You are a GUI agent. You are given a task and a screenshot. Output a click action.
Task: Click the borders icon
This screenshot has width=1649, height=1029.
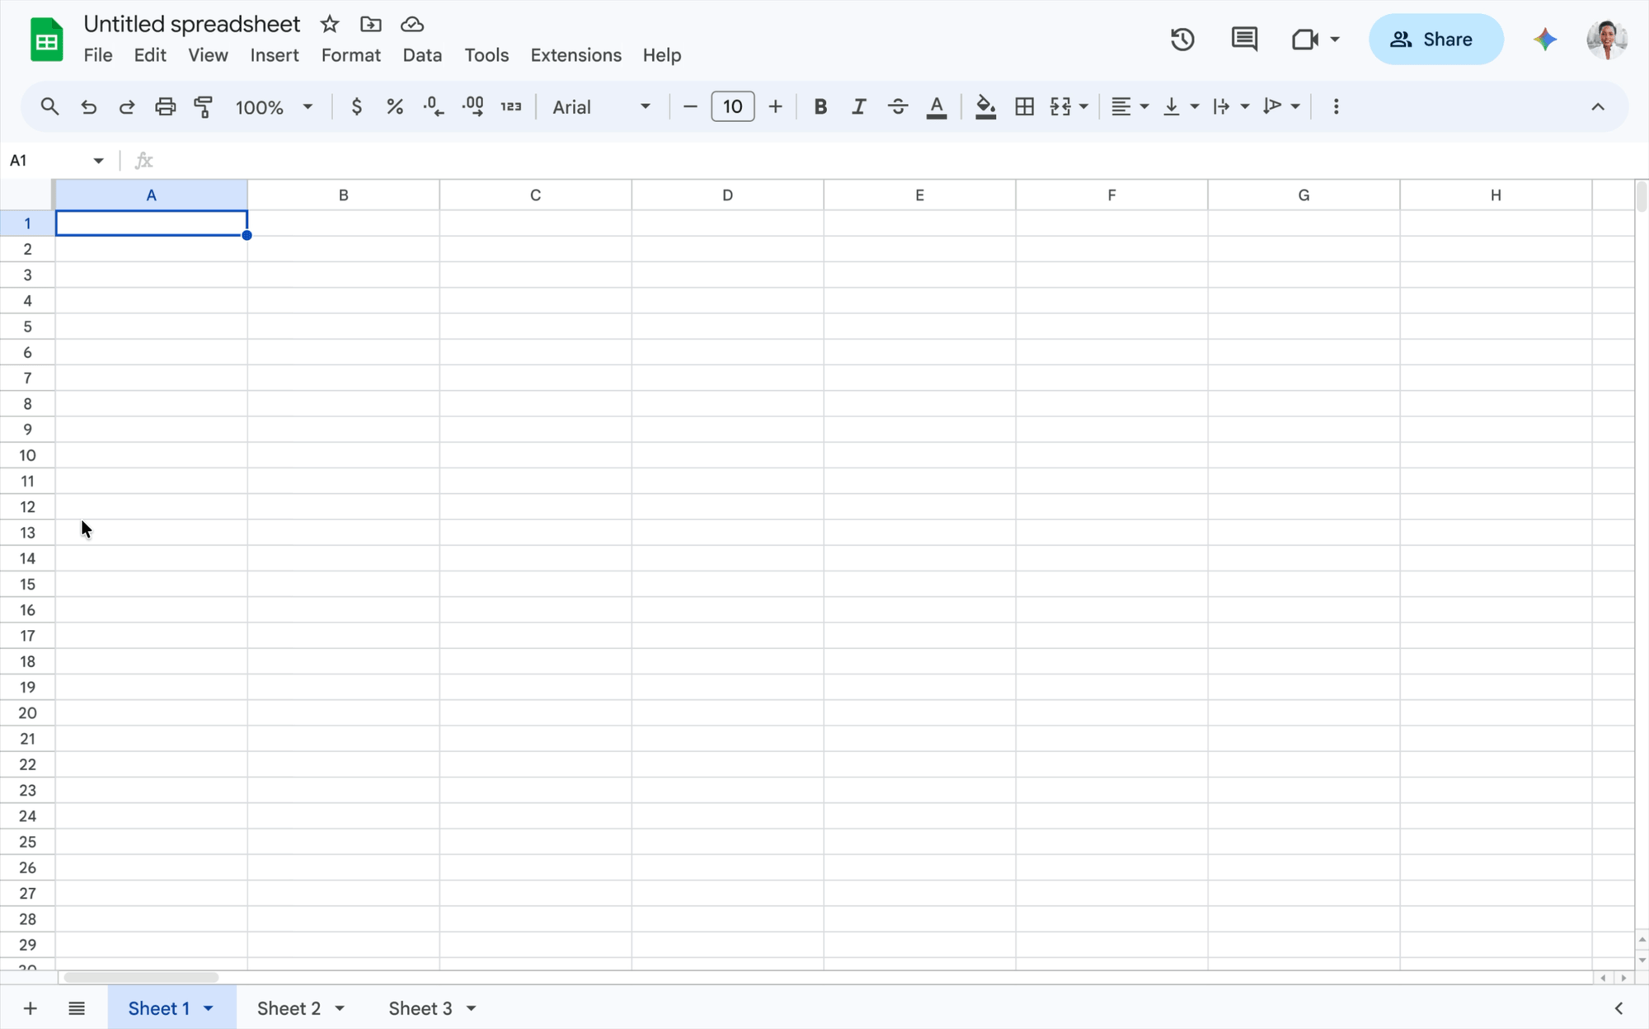(1024, 106)
